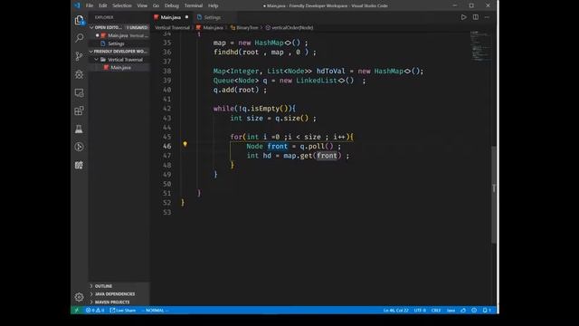Open the Source Control view icon
Image resolution: width=579 pixels, height=326 pixels.
[79, 56]
